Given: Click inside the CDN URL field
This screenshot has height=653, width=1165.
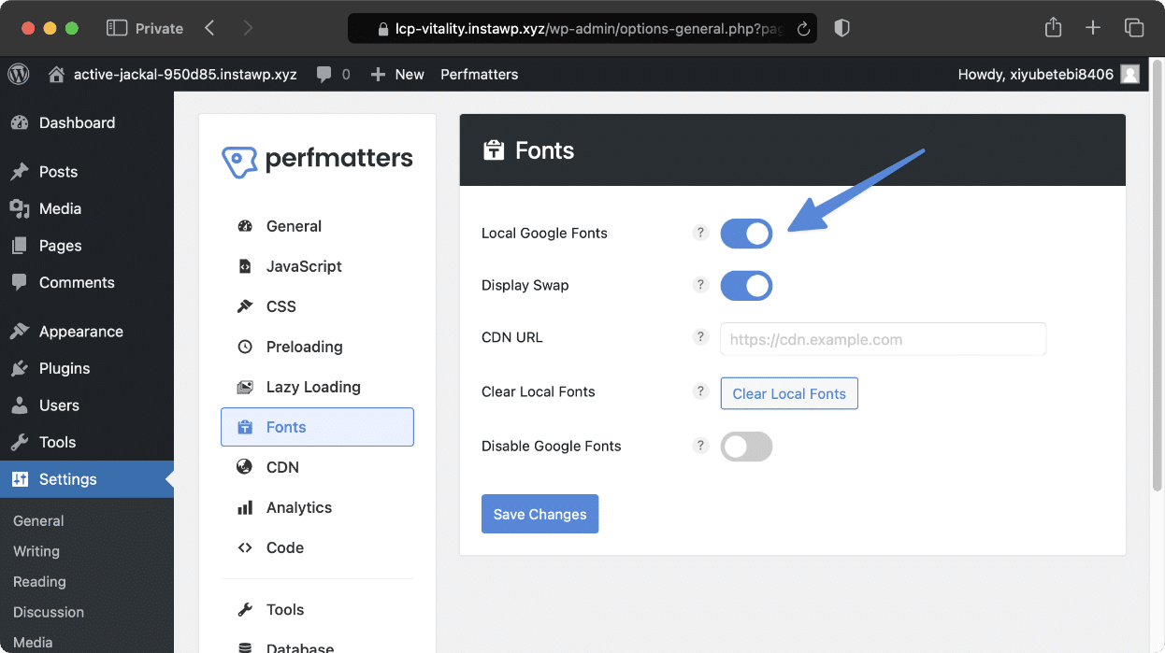Looking at the screenshot, I should pyautogui.click(x=883, y=339).
